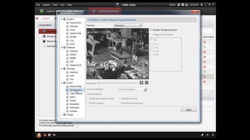This screenshot has height=140, width=250.
Task: Switch to the Server tab
Action: pos(46,19)
